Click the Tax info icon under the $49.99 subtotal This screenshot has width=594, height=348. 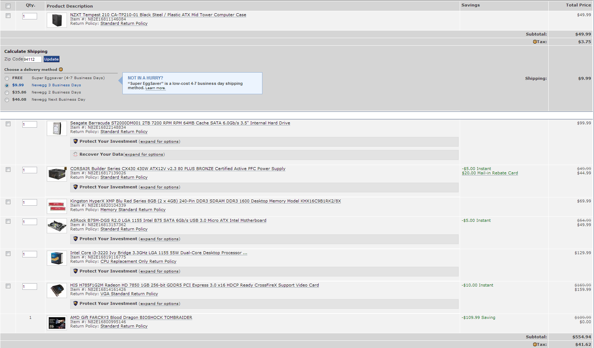point(535,42)
